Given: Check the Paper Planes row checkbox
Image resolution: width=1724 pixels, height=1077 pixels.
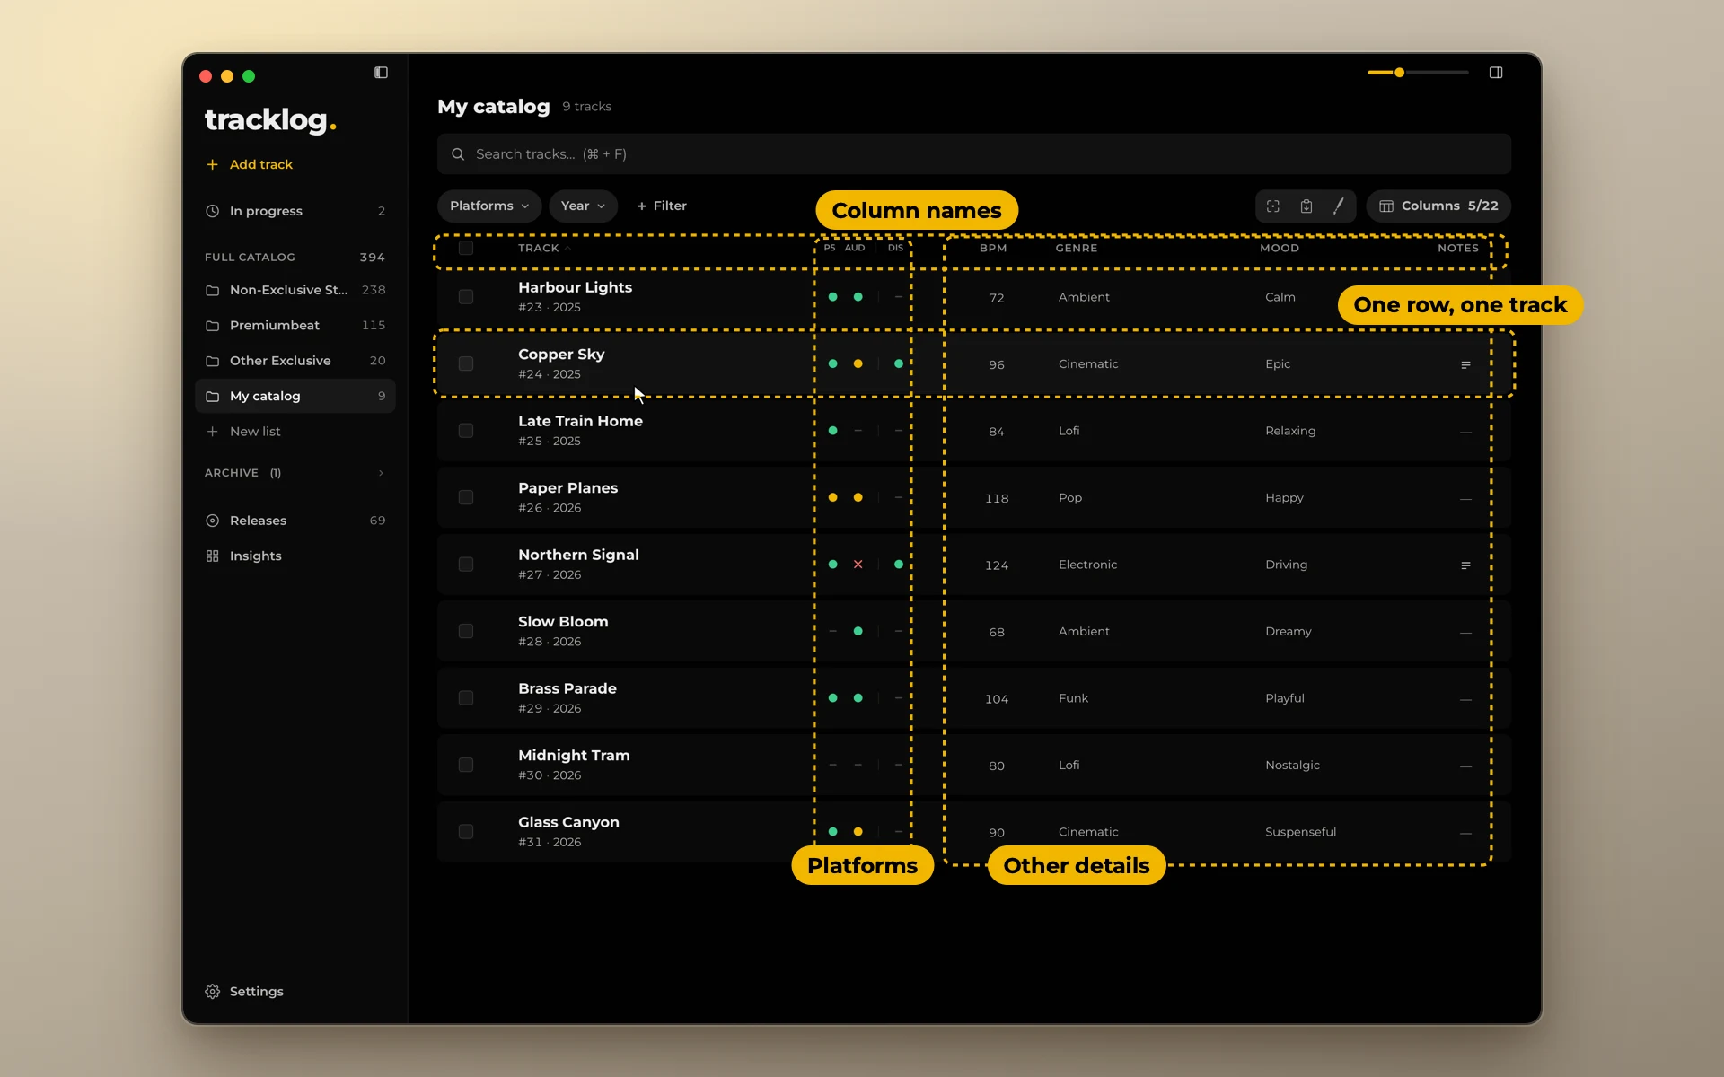Looking at the screenshot, I should [466, 497].
